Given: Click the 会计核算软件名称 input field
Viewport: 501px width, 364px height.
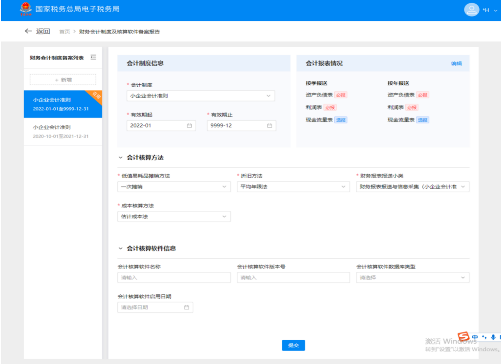Looking at the screenshot, I should pyautogui.click(x=174, y=277).
